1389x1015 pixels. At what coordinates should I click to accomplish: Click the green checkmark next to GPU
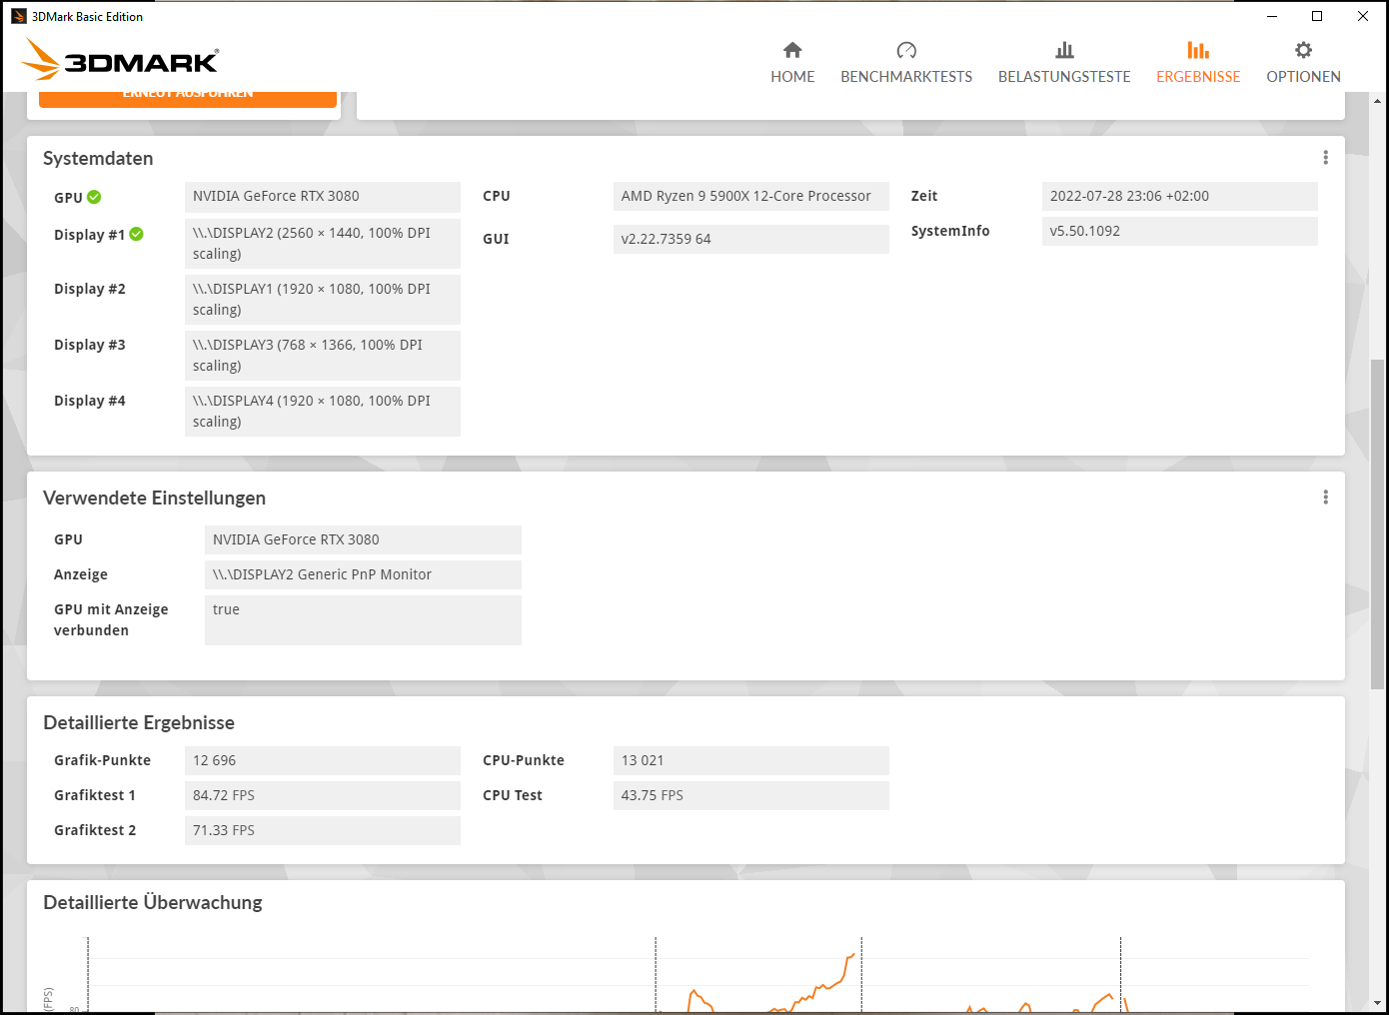pyautogui.click(x=94, y=196)
